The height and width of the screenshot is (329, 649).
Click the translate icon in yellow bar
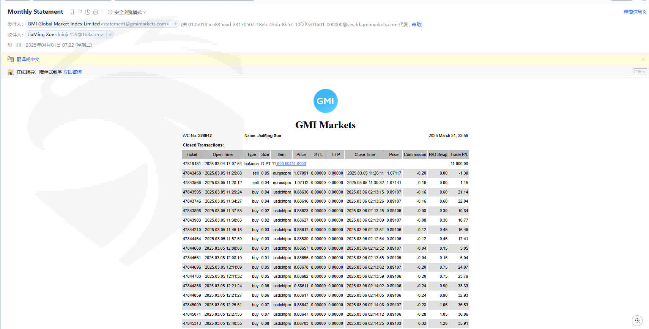[x=11, y=59]
